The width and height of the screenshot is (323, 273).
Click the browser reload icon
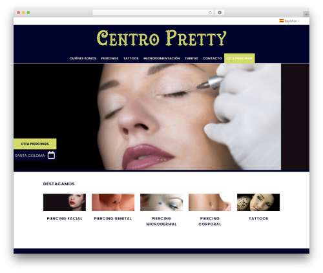[210, 13]
